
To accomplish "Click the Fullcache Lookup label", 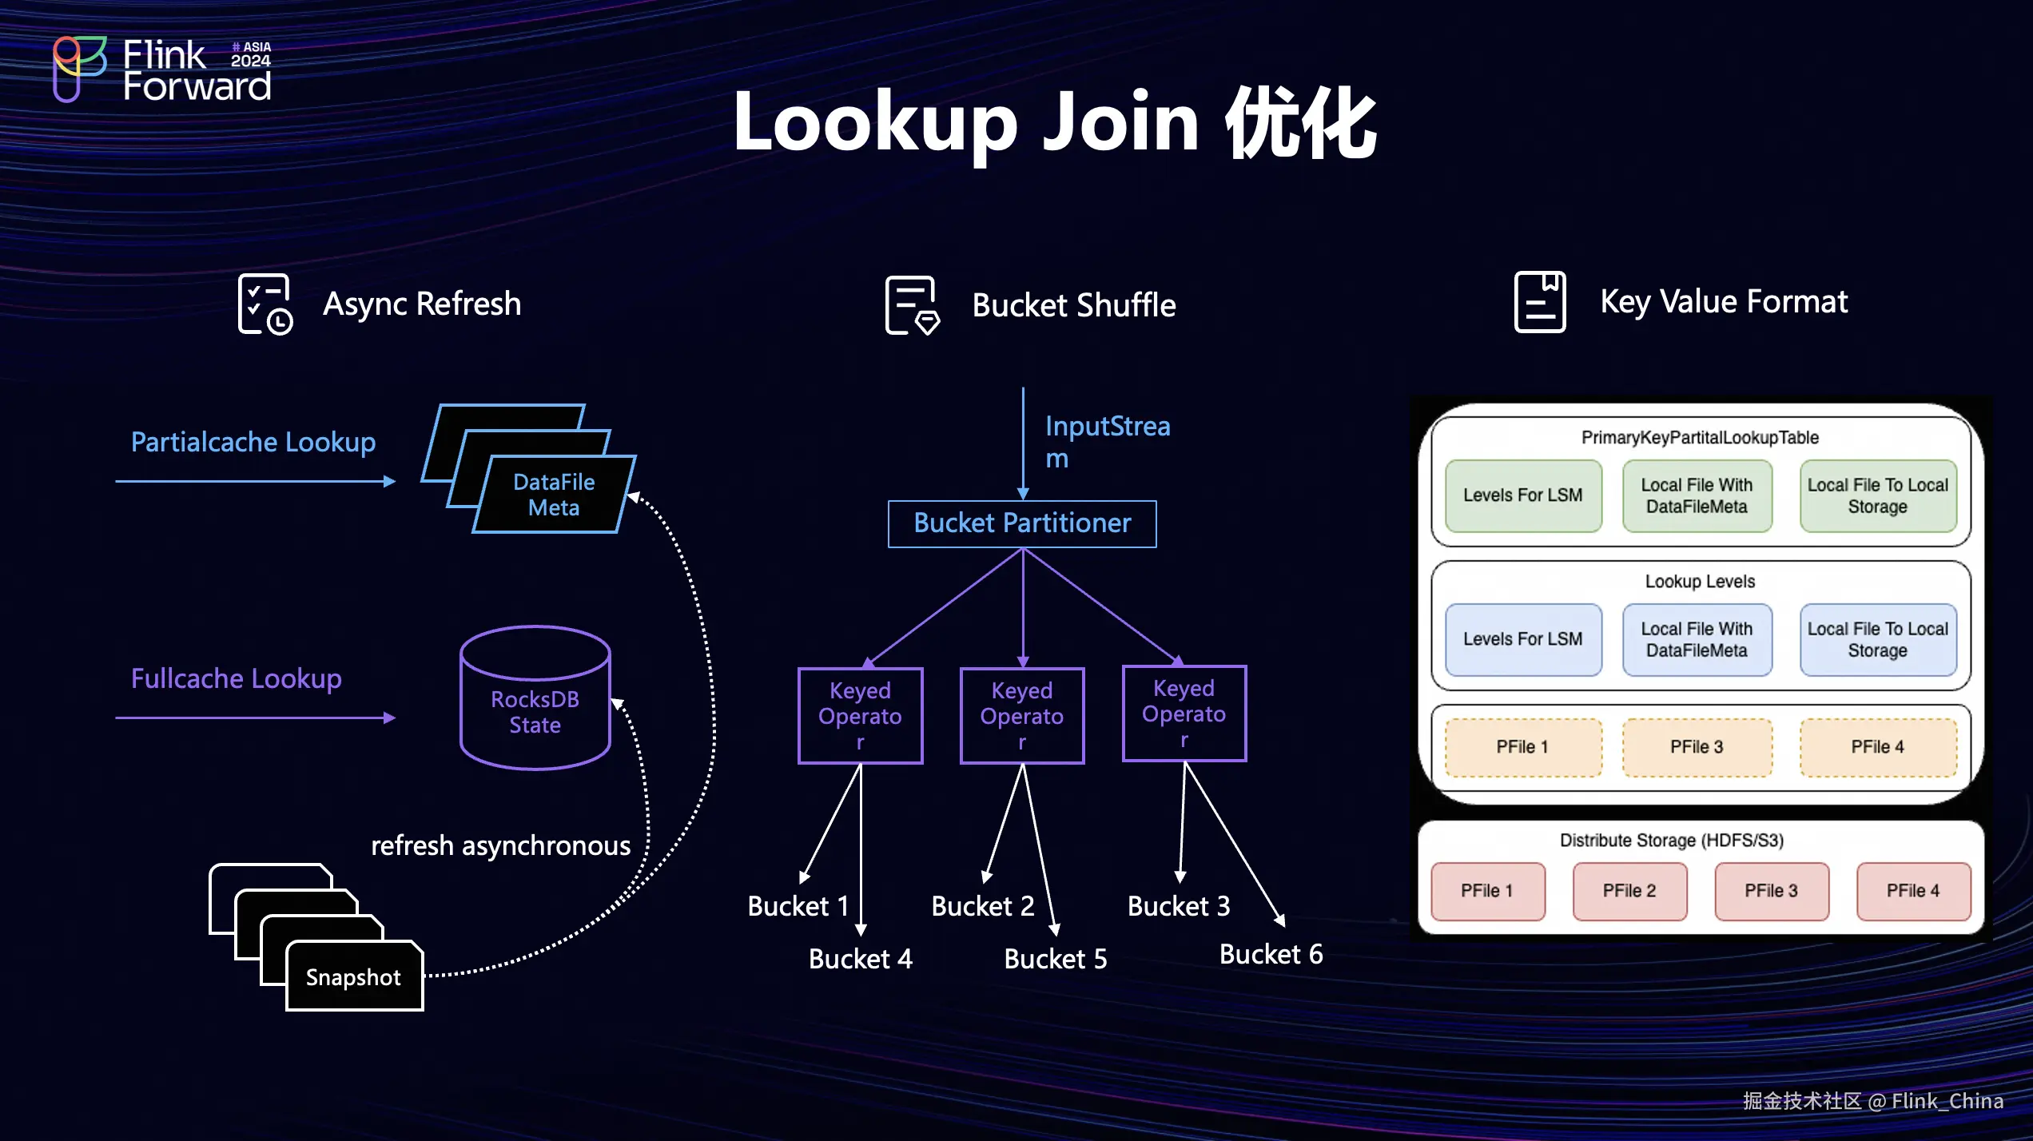I will (x=236, y=678).
